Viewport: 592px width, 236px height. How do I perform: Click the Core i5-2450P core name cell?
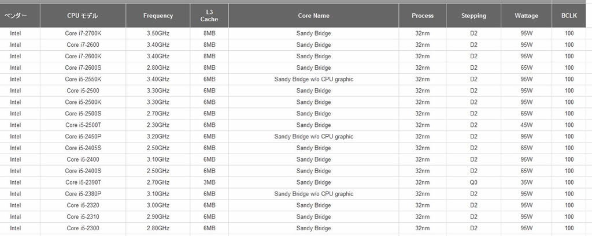pyautogui.click(x=313, y=137)
